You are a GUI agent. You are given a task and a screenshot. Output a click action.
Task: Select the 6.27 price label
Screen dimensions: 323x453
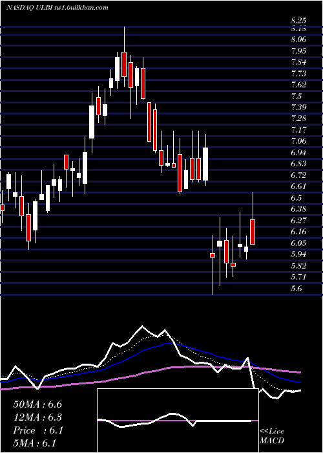pyautogui.click(x=298, y=220)
